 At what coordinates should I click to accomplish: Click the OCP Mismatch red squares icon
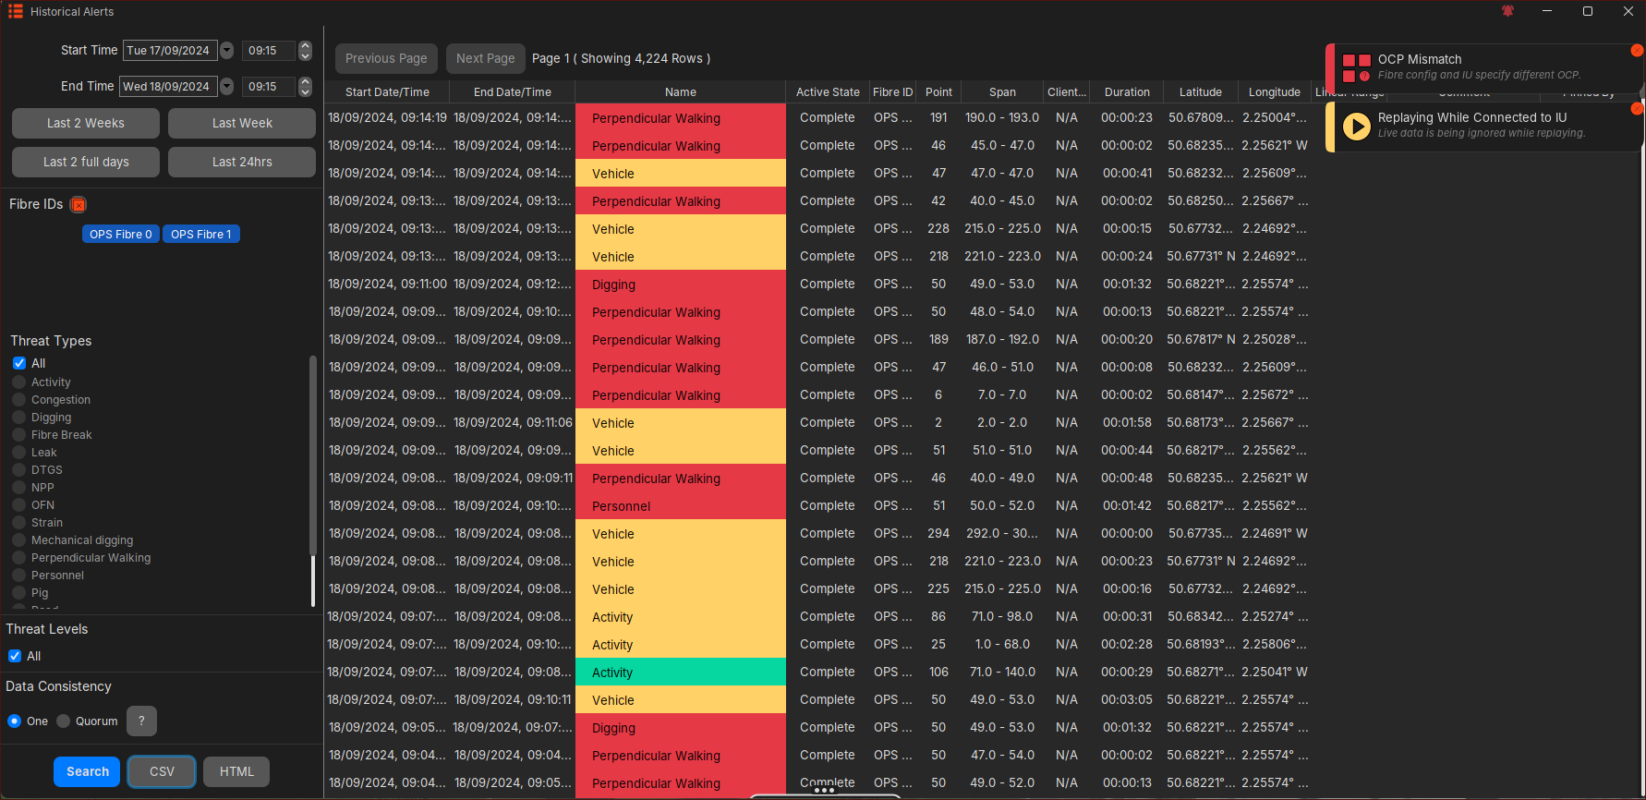coord(1356,67)
